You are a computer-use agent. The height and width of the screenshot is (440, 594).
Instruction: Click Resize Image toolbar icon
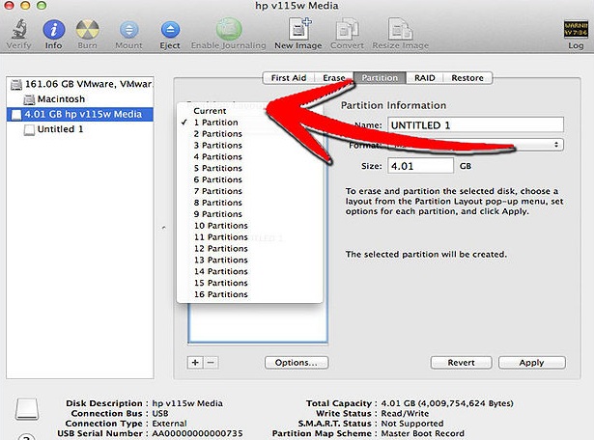point(400,29)
